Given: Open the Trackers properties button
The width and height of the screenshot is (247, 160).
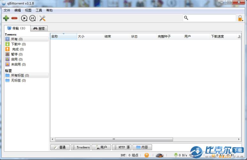Looking at the screenshot, I should click(81, 147).
